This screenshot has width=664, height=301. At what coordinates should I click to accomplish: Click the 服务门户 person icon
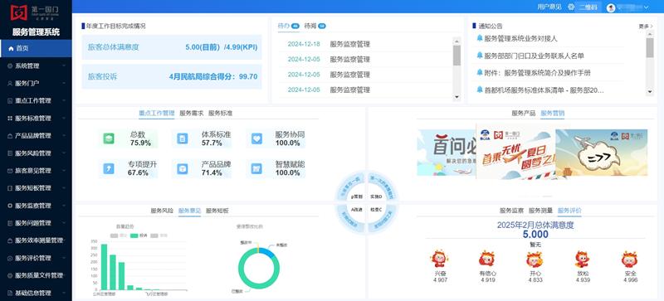tap(10, 84)
